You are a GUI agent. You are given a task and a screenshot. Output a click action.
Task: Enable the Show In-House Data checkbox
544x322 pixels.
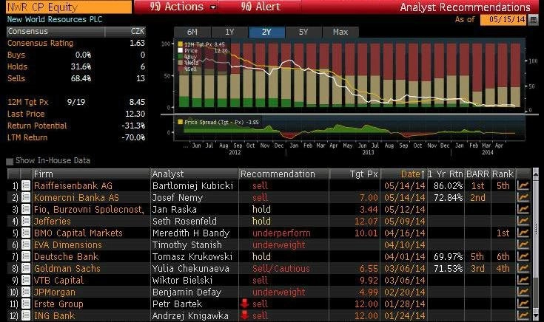[10, 161]
